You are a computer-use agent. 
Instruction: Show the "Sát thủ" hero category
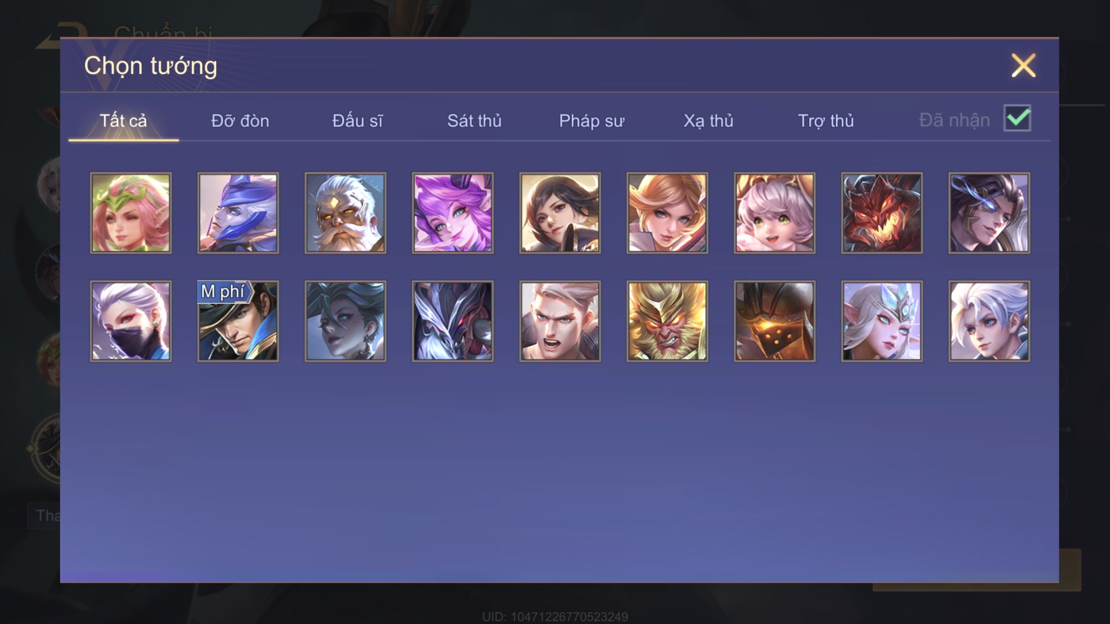point(475,121)
